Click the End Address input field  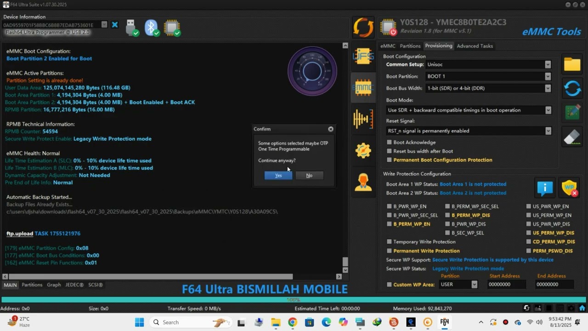(554, 285)
